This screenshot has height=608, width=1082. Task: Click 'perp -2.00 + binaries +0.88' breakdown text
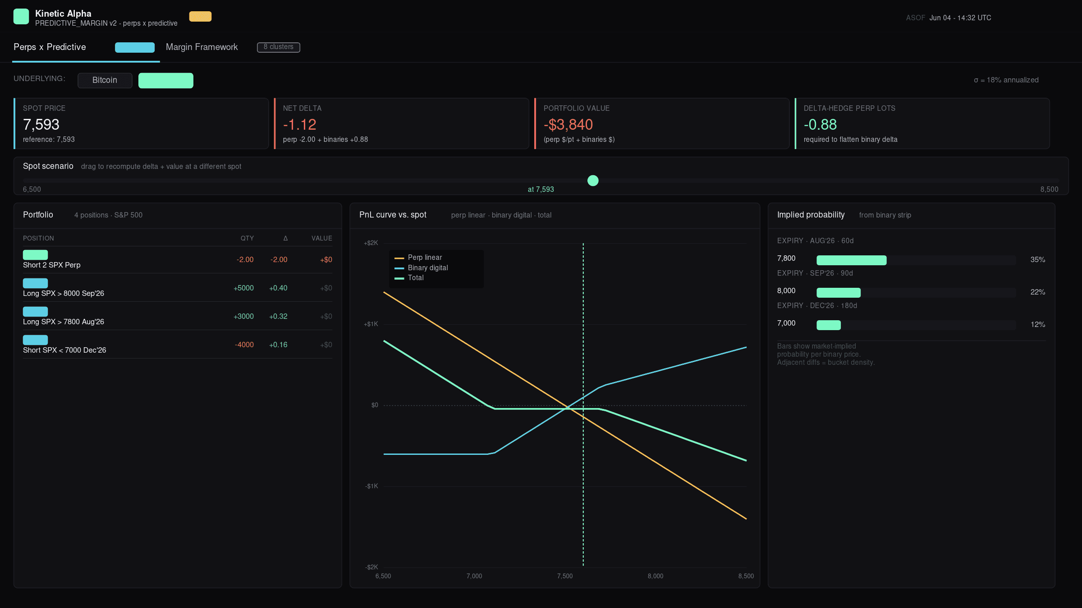[326, 140]
